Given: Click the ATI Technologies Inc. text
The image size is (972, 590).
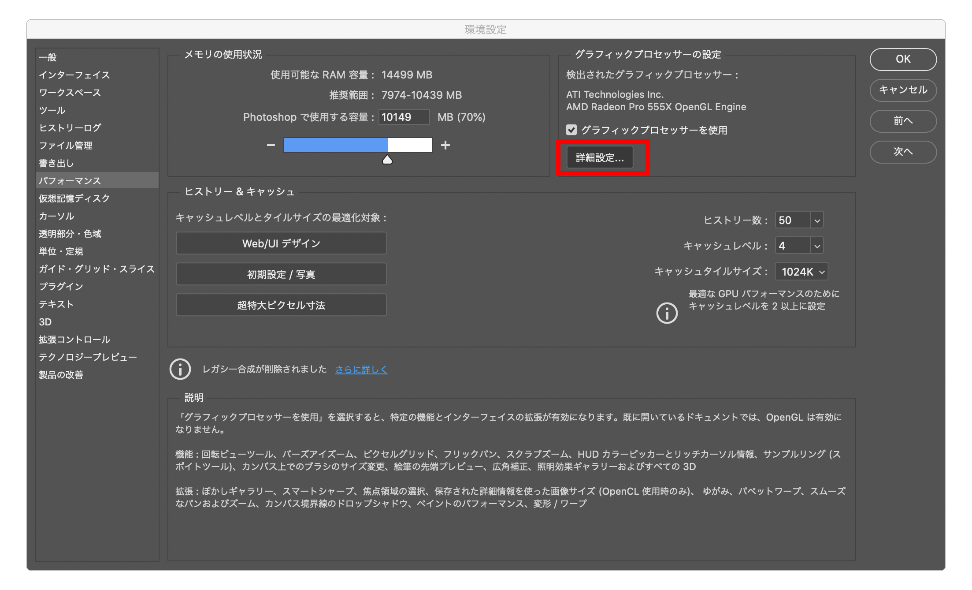Looking at the screenshot, I should point(615,95).
